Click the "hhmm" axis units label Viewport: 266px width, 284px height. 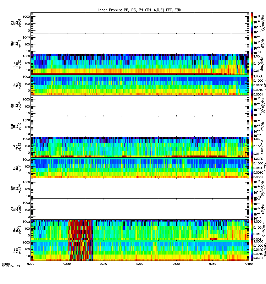6,264
